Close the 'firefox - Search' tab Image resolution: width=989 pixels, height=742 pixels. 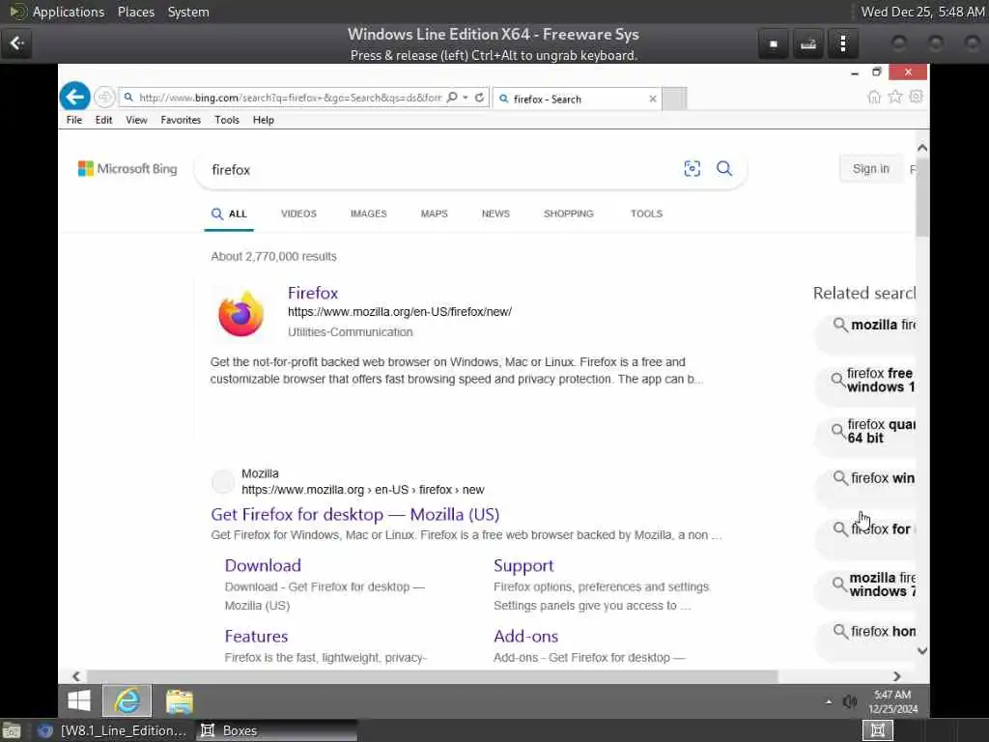(x=653, y=100)
